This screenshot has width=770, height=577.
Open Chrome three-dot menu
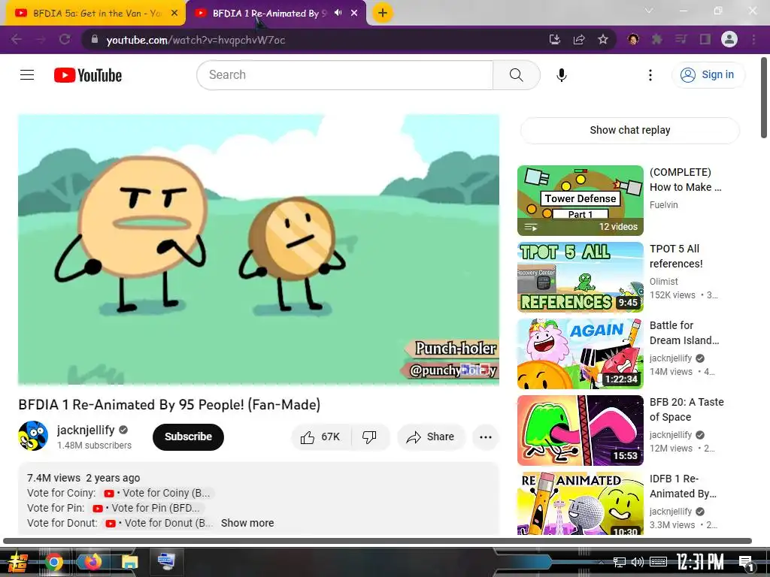pyautogui.click(x=753, y=39)
